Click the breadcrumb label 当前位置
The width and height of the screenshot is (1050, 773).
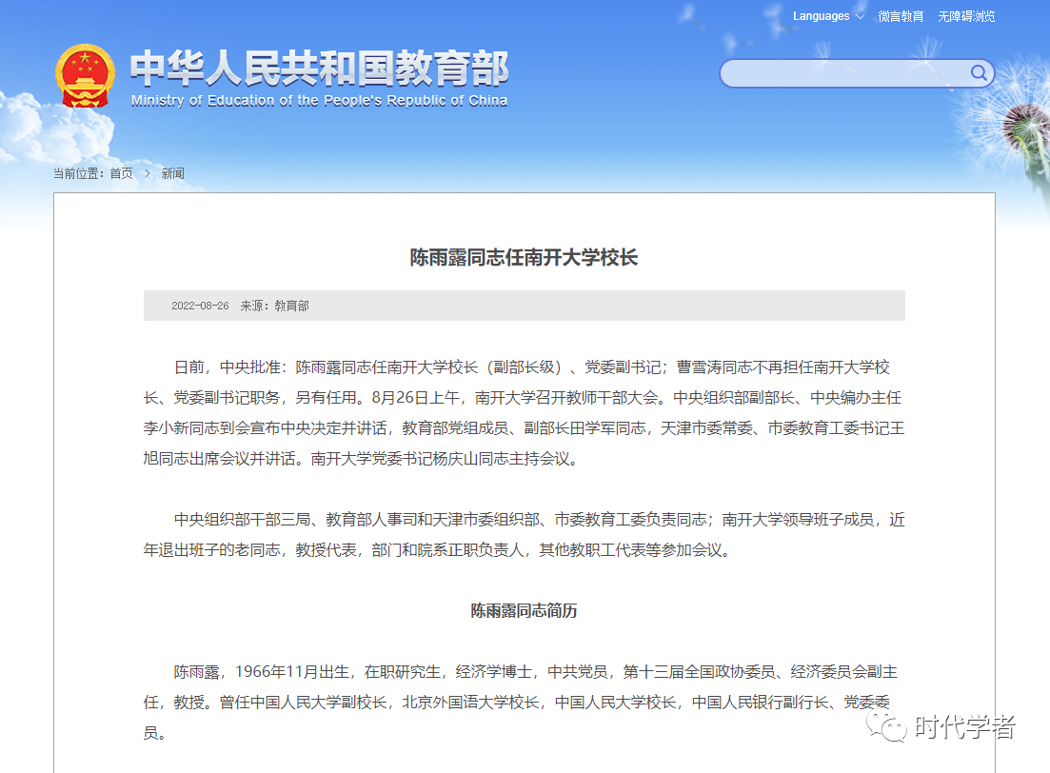[78, 173]
